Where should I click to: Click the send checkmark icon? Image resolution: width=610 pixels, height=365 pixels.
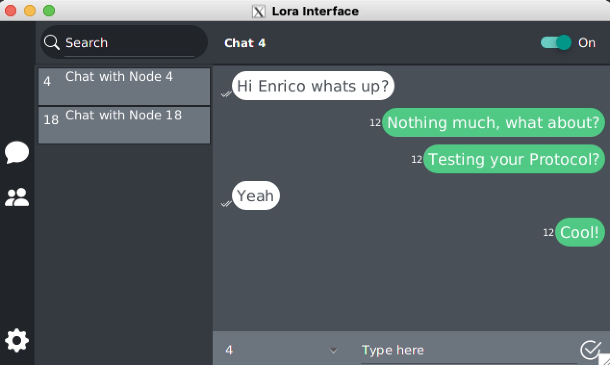click(x=590, y=350)
